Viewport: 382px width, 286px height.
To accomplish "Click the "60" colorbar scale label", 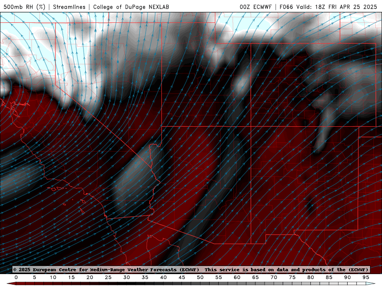I will pyautogui.click(x=237, y=277).
